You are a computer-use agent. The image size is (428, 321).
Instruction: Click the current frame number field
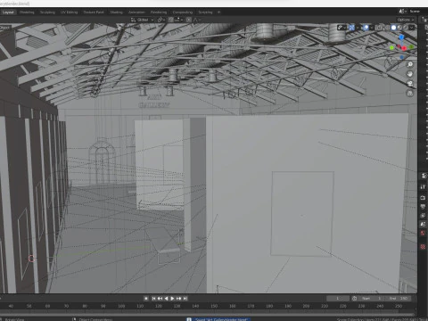pyautogui.click(x=338, y=299)
